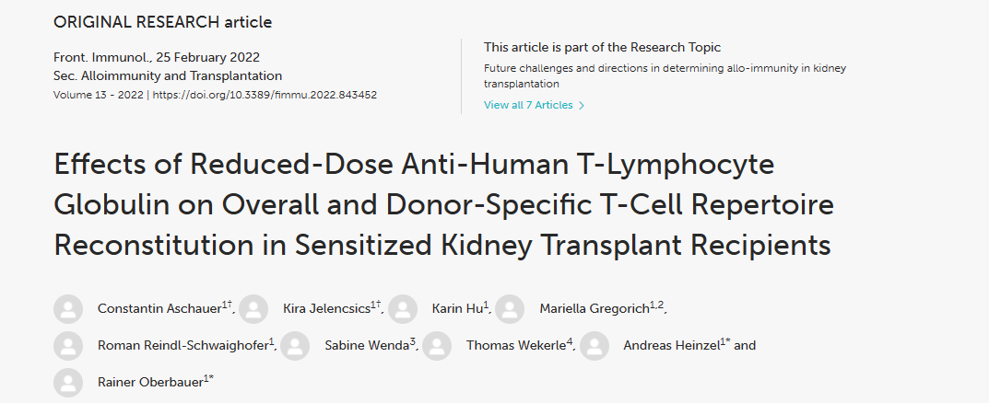Open author Rainer Oberbauer's name link
The image size is (989, 403).
pyautogui.click(x=149, y=382)
